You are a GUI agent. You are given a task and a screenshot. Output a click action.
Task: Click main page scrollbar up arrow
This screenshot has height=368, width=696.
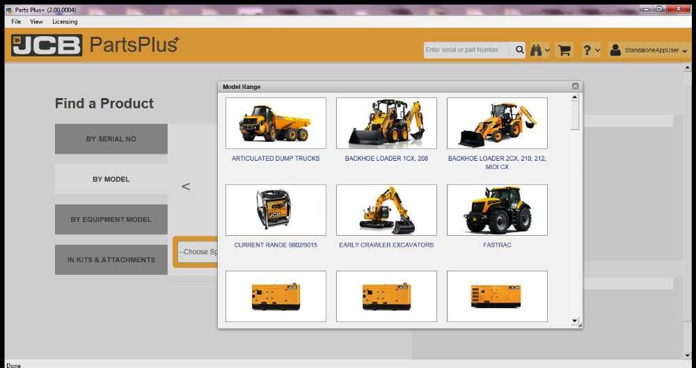(x=688, y=68)
